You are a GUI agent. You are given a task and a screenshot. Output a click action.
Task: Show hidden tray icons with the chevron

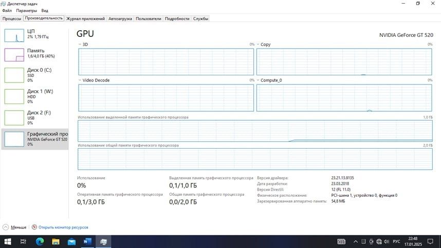356,241
